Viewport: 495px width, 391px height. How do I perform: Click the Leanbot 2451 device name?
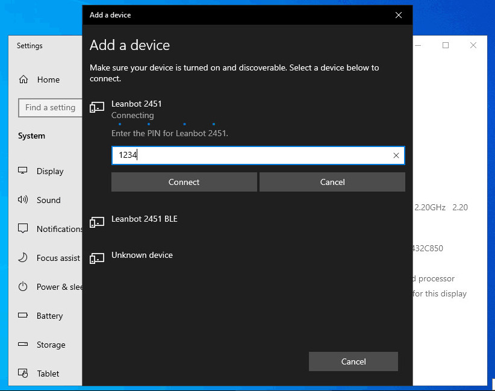click(136, 104)
